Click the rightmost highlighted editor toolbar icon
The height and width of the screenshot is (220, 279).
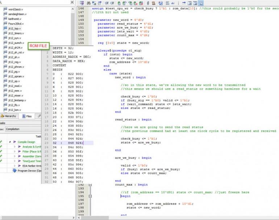[200, 3]
